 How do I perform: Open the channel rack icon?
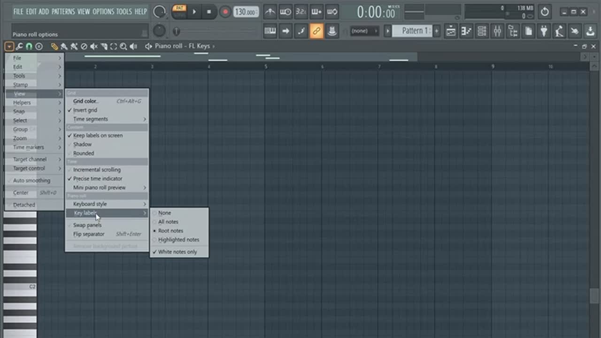(x=482, y=31)
